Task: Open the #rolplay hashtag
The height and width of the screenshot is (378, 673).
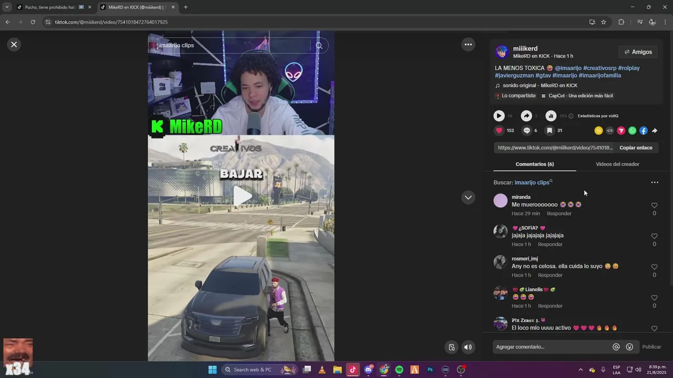Action: point(629,68)
